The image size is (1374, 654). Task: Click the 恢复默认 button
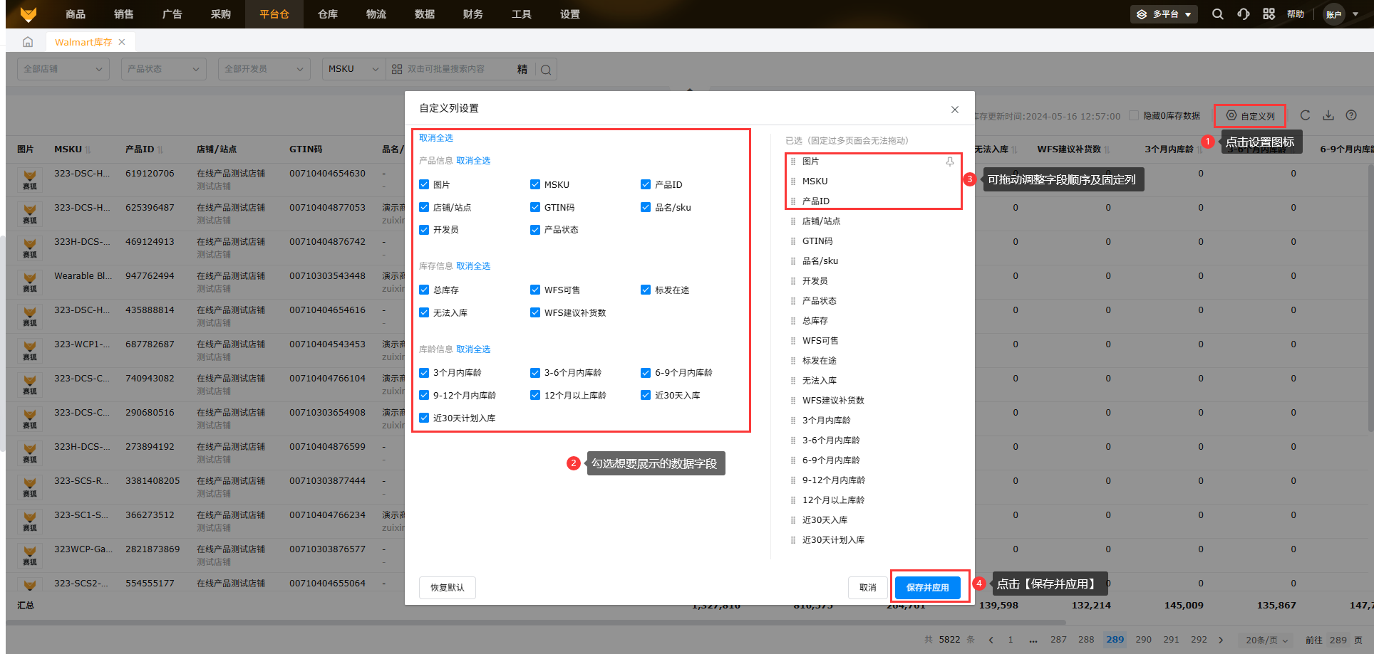tap(448, 588)
